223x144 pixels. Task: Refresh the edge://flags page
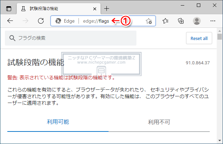click(40, 21)
